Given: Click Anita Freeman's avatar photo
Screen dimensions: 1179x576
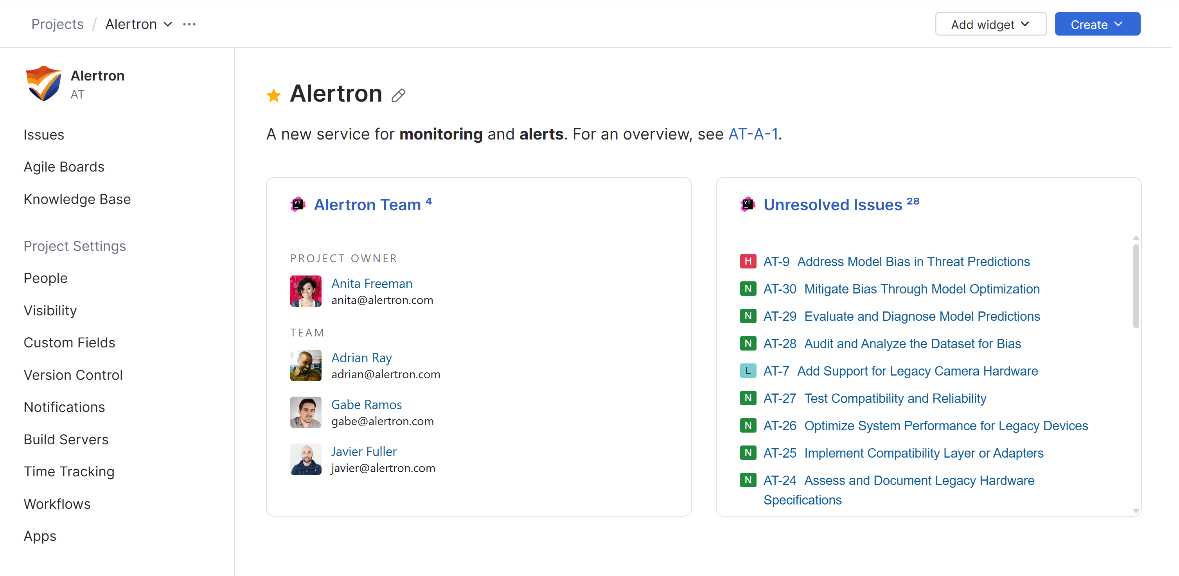Looking at the screenshot, I should click(306, 291).
